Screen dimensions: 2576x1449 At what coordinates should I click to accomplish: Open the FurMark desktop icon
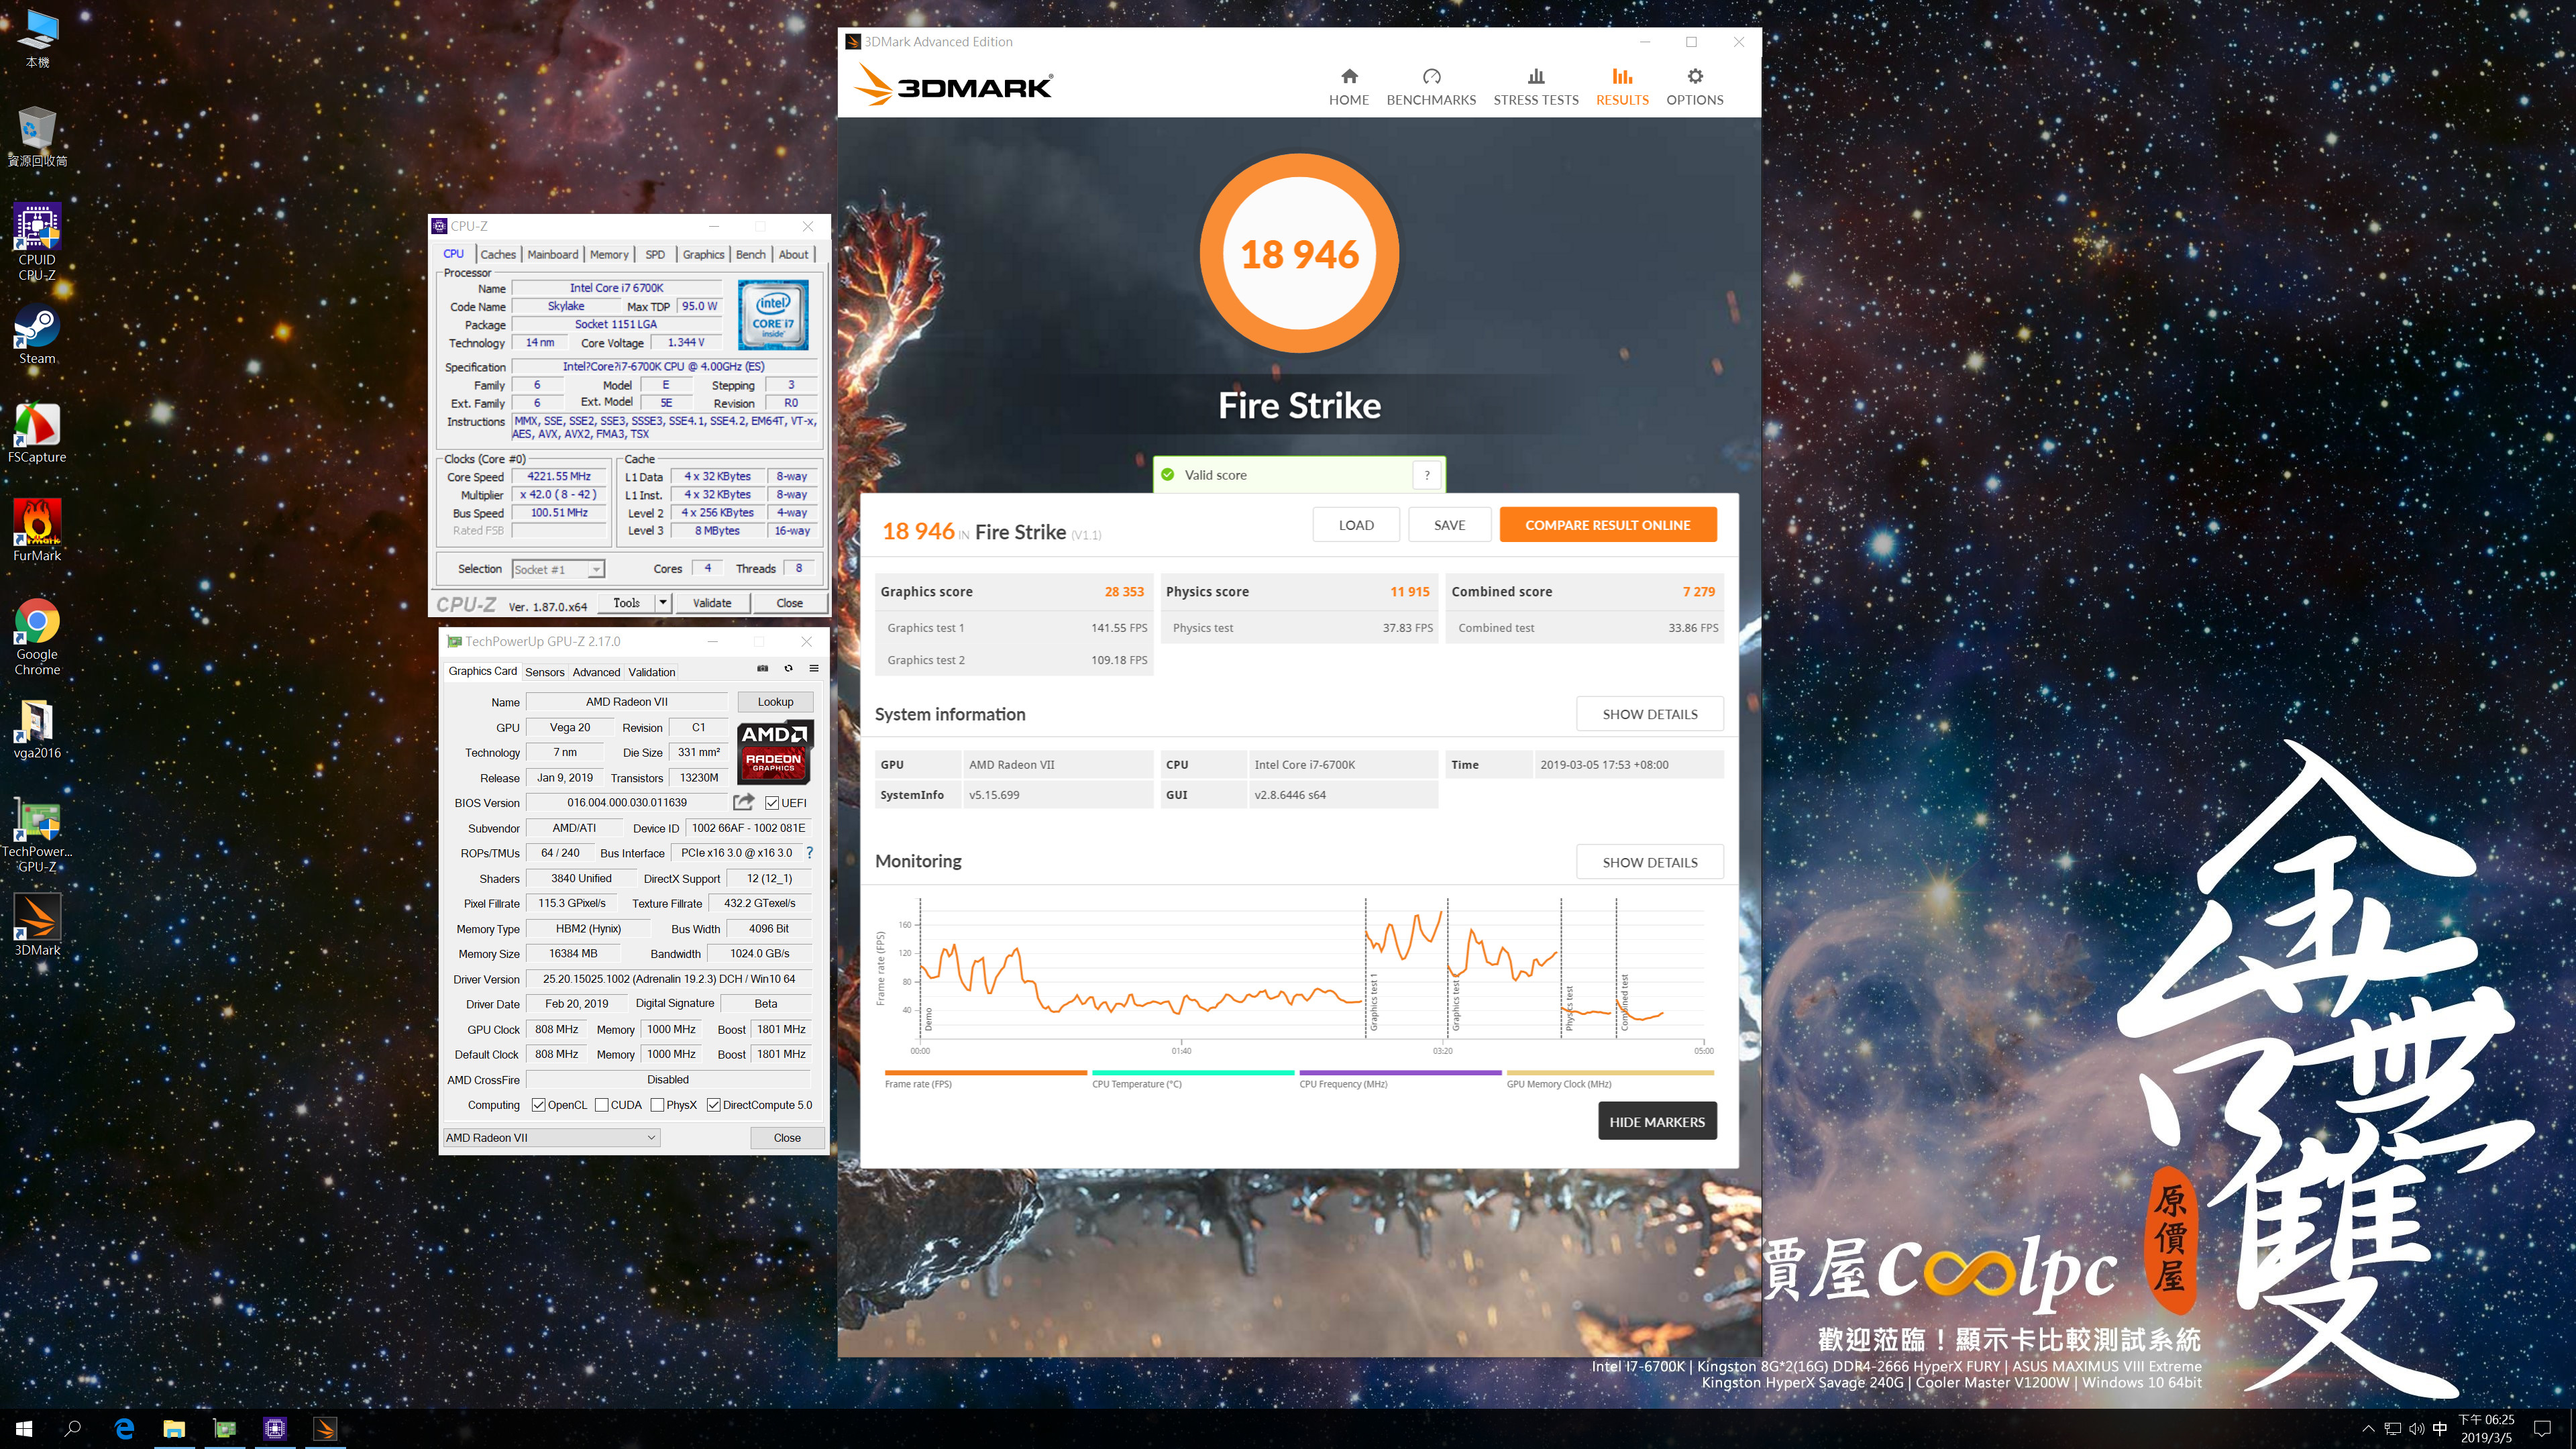coord(37,531)
